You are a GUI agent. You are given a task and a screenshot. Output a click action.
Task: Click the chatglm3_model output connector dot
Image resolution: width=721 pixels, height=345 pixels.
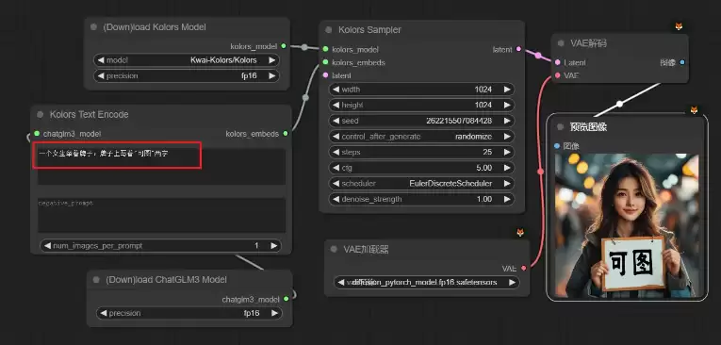(286, 299)
